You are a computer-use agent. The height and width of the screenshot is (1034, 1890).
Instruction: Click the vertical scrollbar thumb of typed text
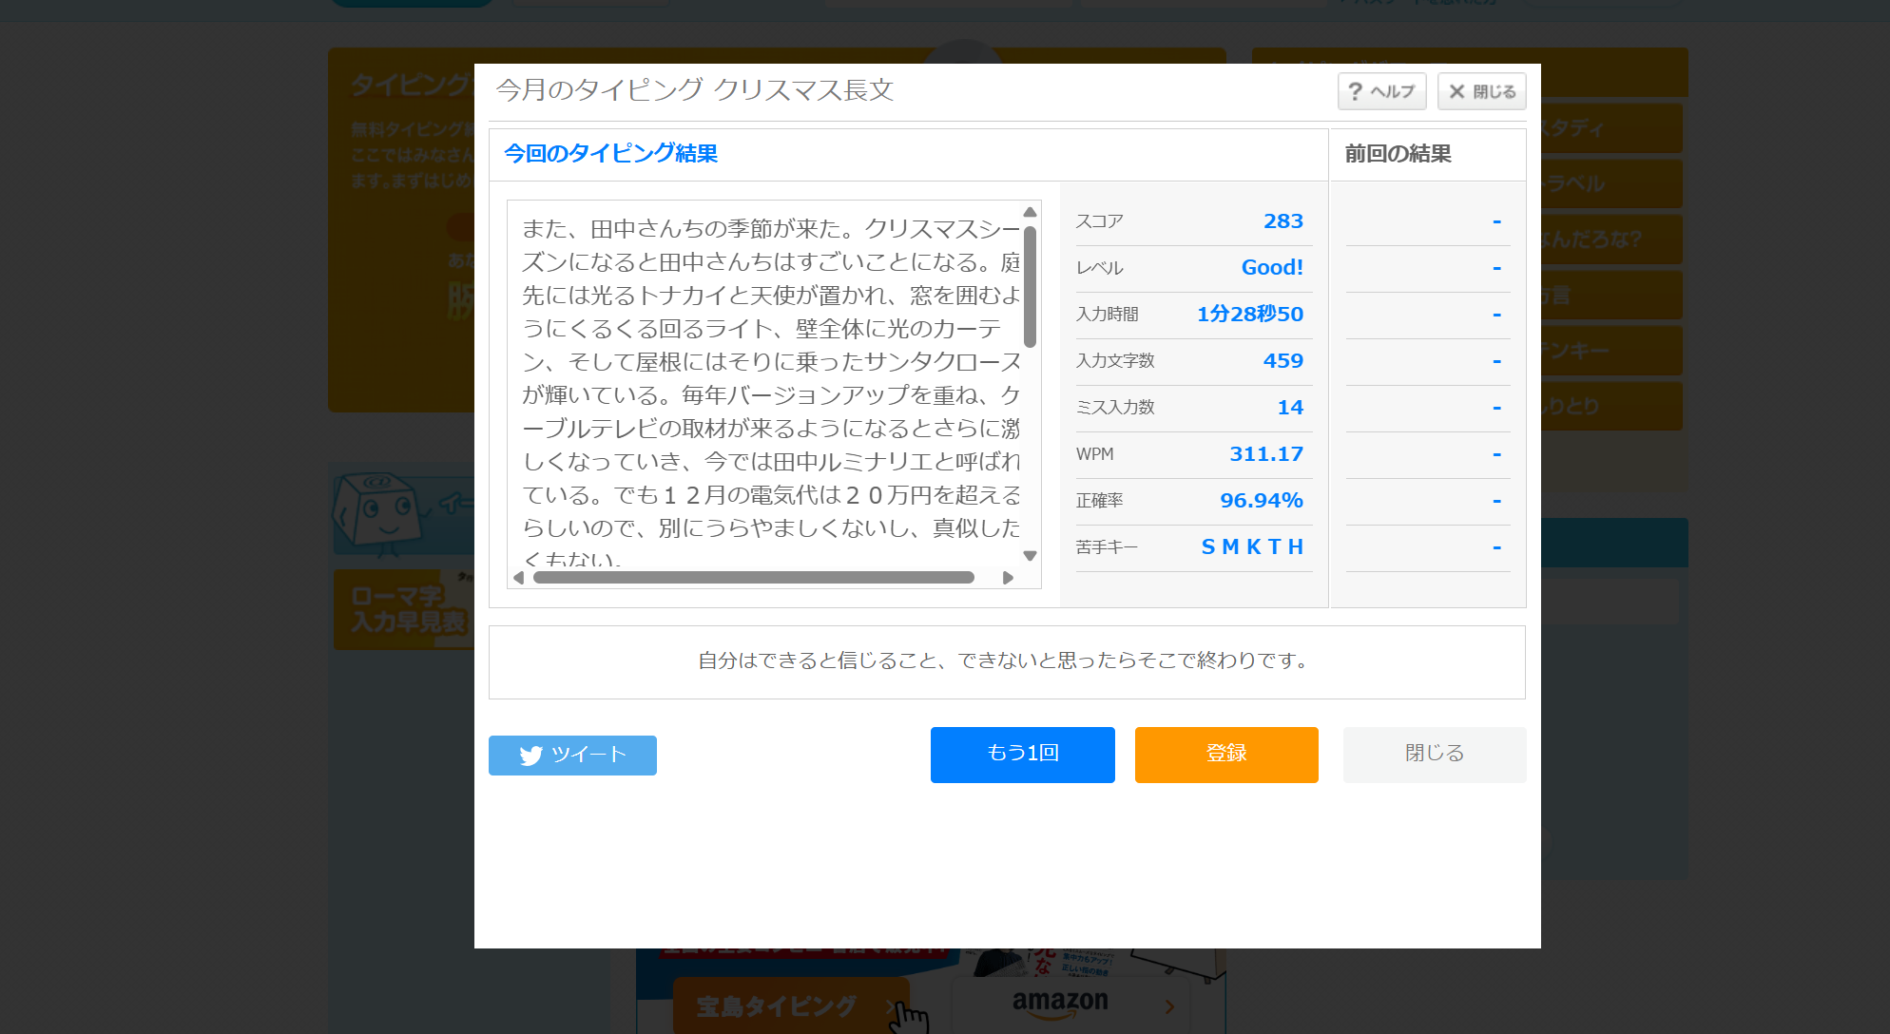1030,285
